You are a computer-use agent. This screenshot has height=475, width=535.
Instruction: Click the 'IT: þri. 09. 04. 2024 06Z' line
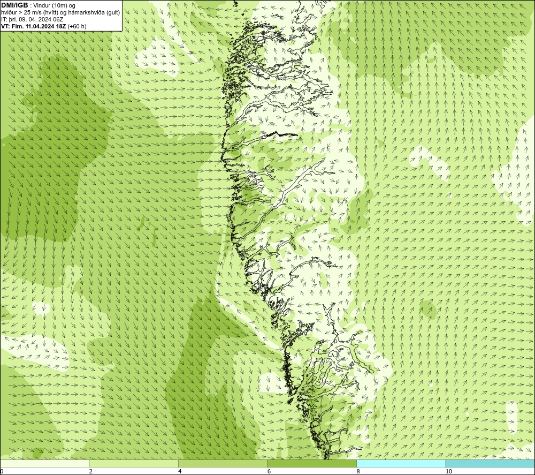tap(32, 19)
